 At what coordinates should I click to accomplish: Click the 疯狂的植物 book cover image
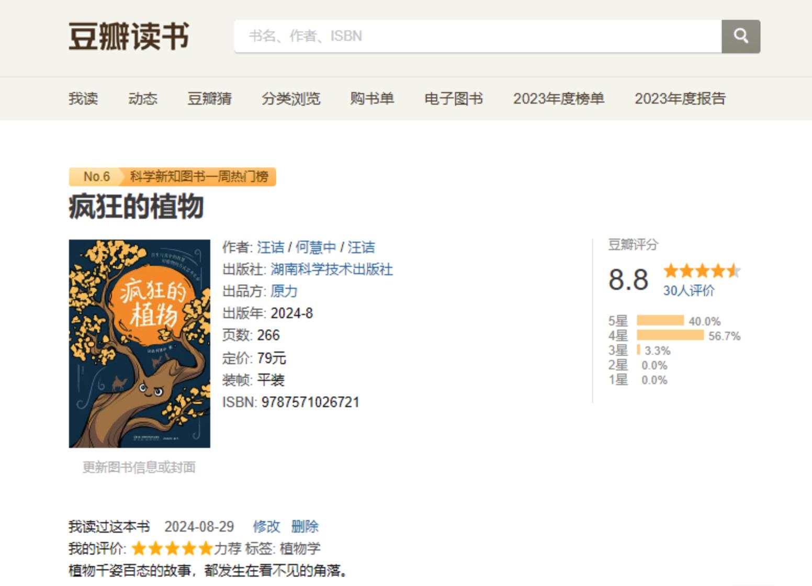139,343
